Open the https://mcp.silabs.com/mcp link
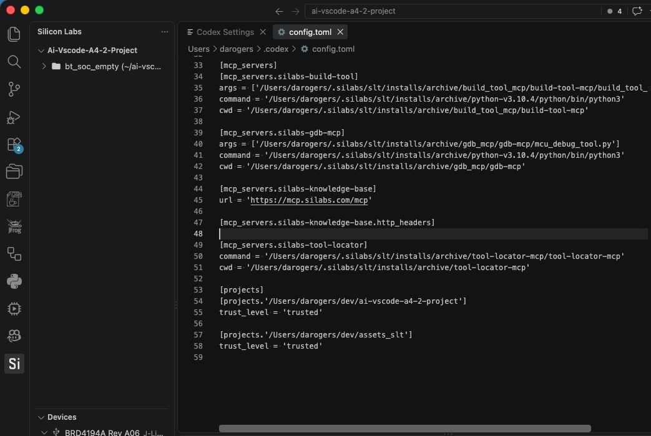This screenshot has width=651, height=436. point(309,200)
